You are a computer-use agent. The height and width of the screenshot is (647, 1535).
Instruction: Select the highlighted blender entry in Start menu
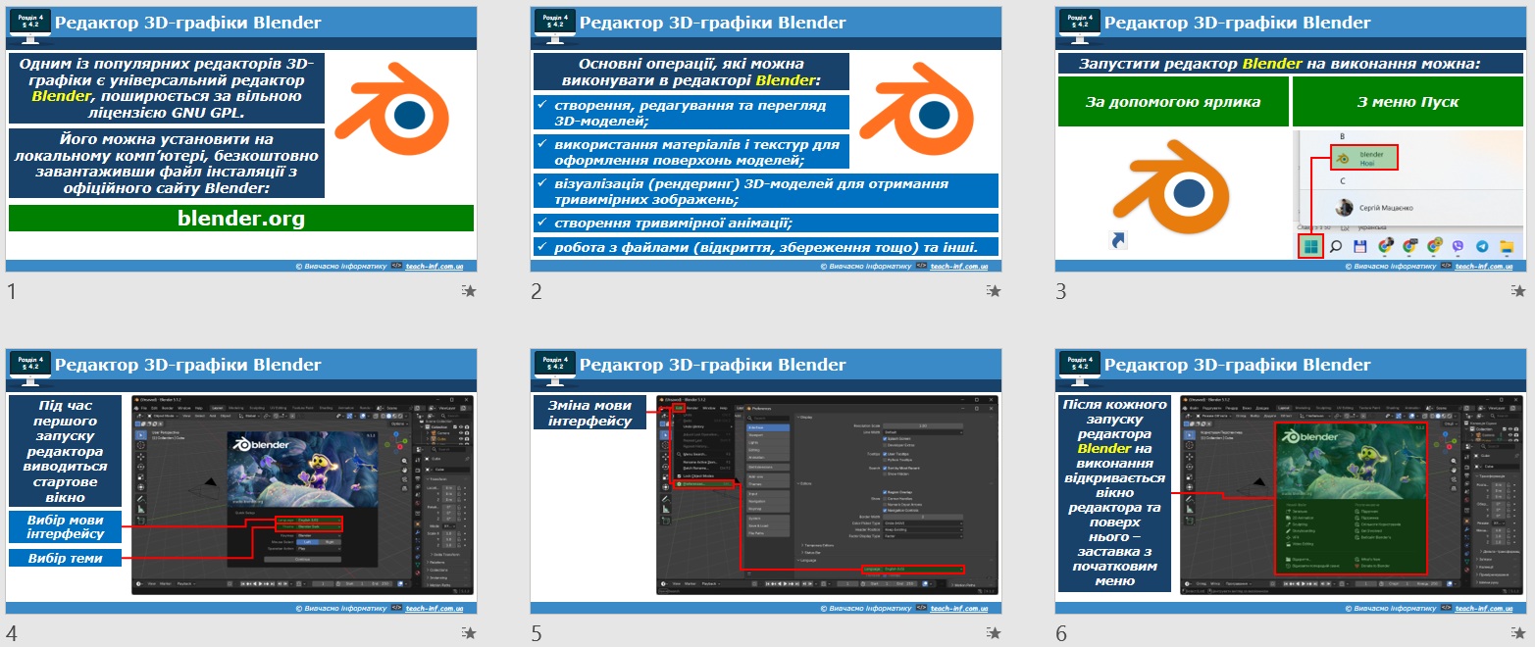click(x=1362, y=157)
